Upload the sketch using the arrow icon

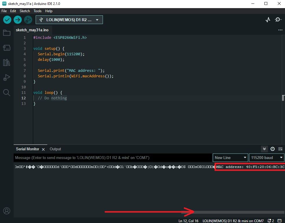pos(17,19)
